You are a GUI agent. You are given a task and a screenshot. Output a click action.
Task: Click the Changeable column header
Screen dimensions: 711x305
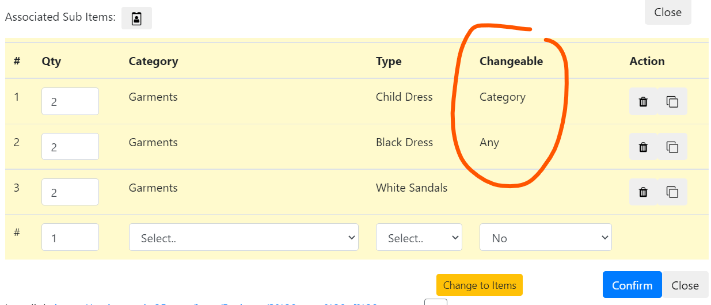511,61
